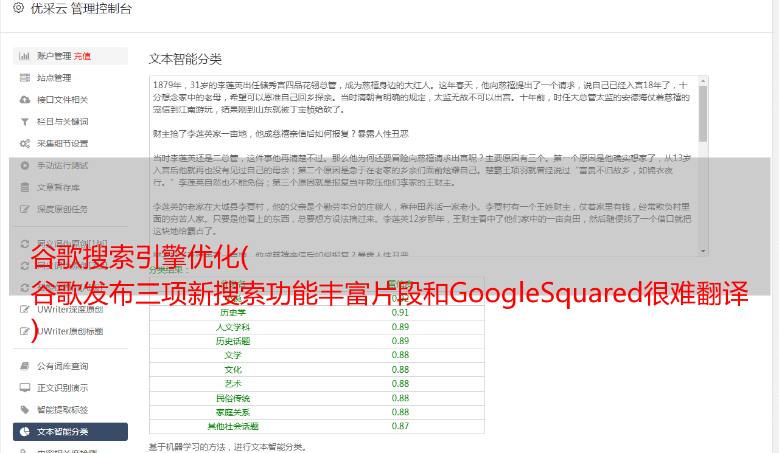Click the 0.88 score in 民俗传统 row
The width and height of the screenshot is (779, 453).
coord(400,398)
